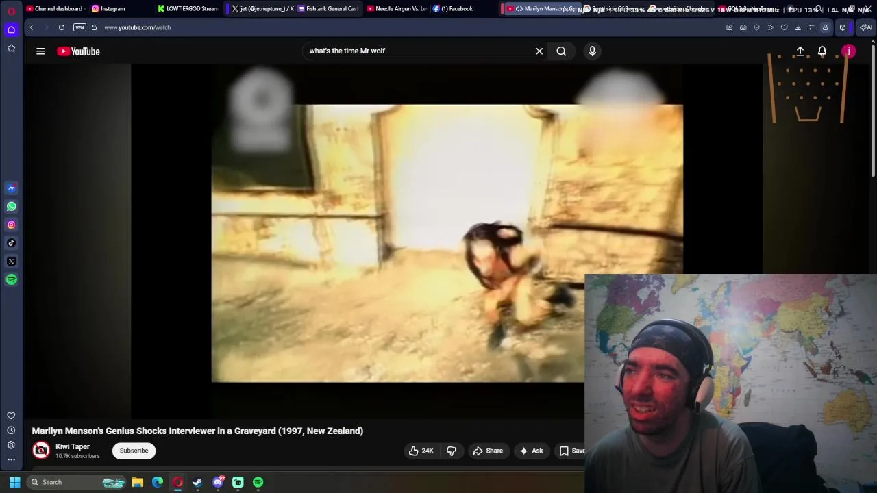
Task: Open Opera sidebar heart pinboards icon
Action: pyautogui.click(x=11, y=416)
